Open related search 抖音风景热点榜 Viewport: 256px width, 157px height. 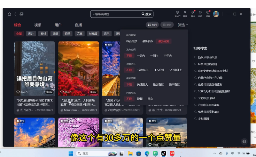click(207, 64)
